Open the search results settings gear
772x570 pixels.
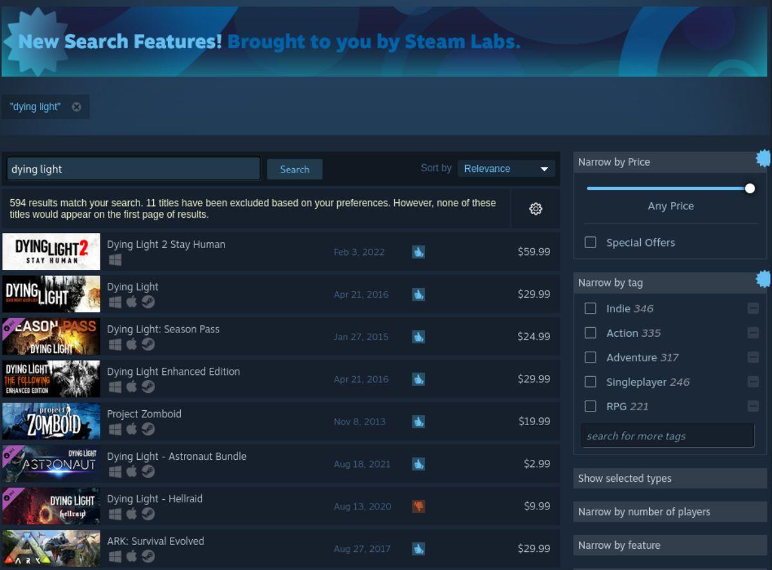tap(535, 209)
